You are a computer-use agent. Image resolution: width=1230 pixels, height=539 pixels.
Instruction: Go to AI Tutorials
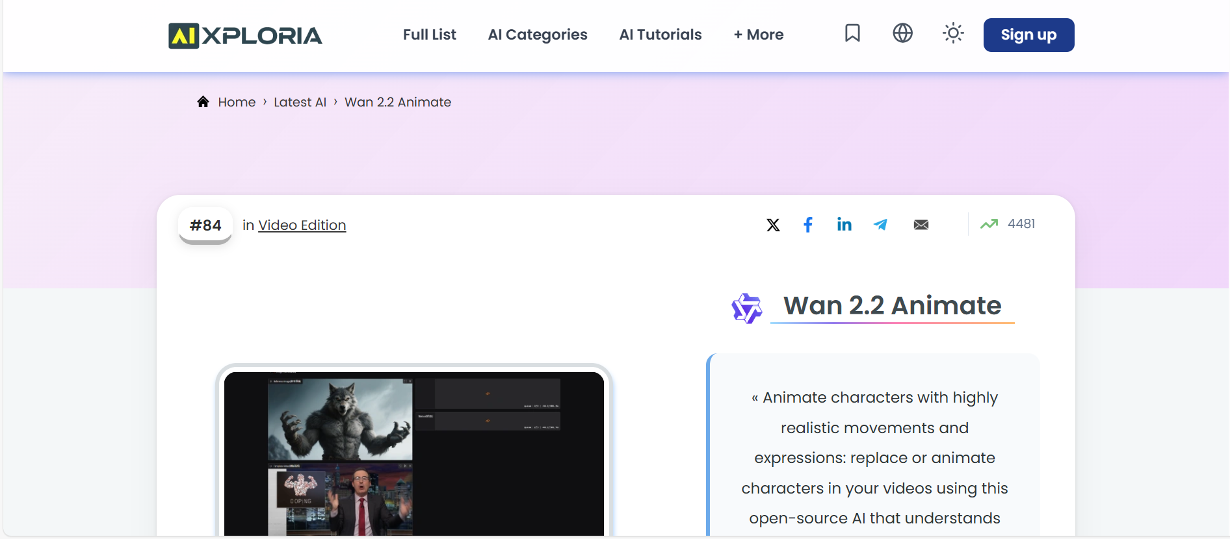tap(660, 34)
